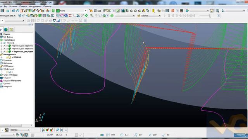Uncheck the active bold Черновая_для редак toolpath checkmark
Viewport: 248px width, 139px height.
pyautogui.click(x=4, y=51)
